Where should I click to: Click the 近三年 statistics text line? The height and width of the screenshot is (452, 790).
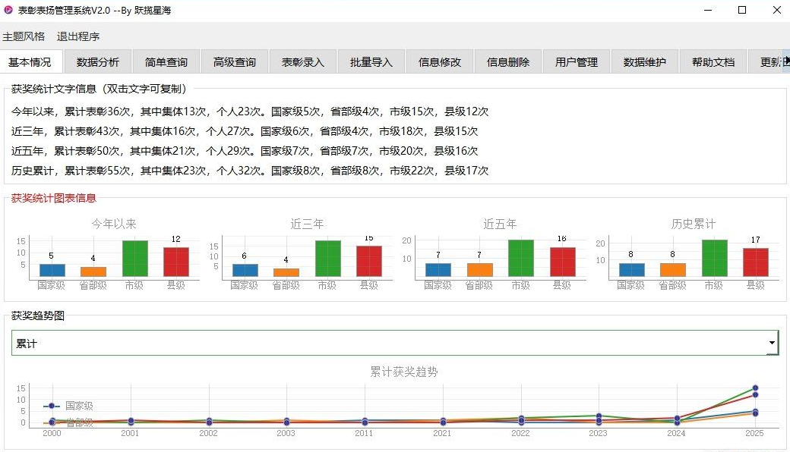click(245, 131)
